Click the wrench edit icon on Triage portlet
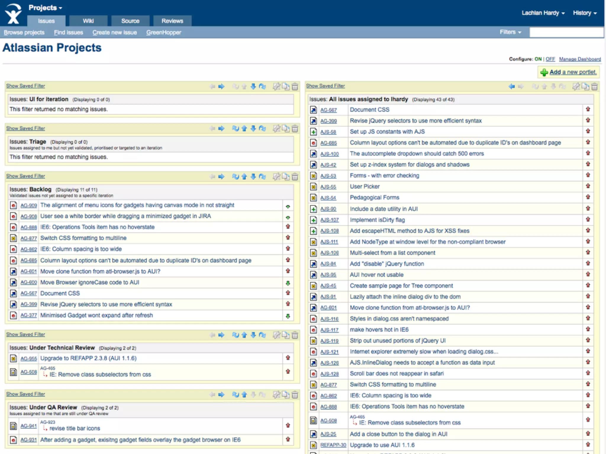 tap(276, 129)
